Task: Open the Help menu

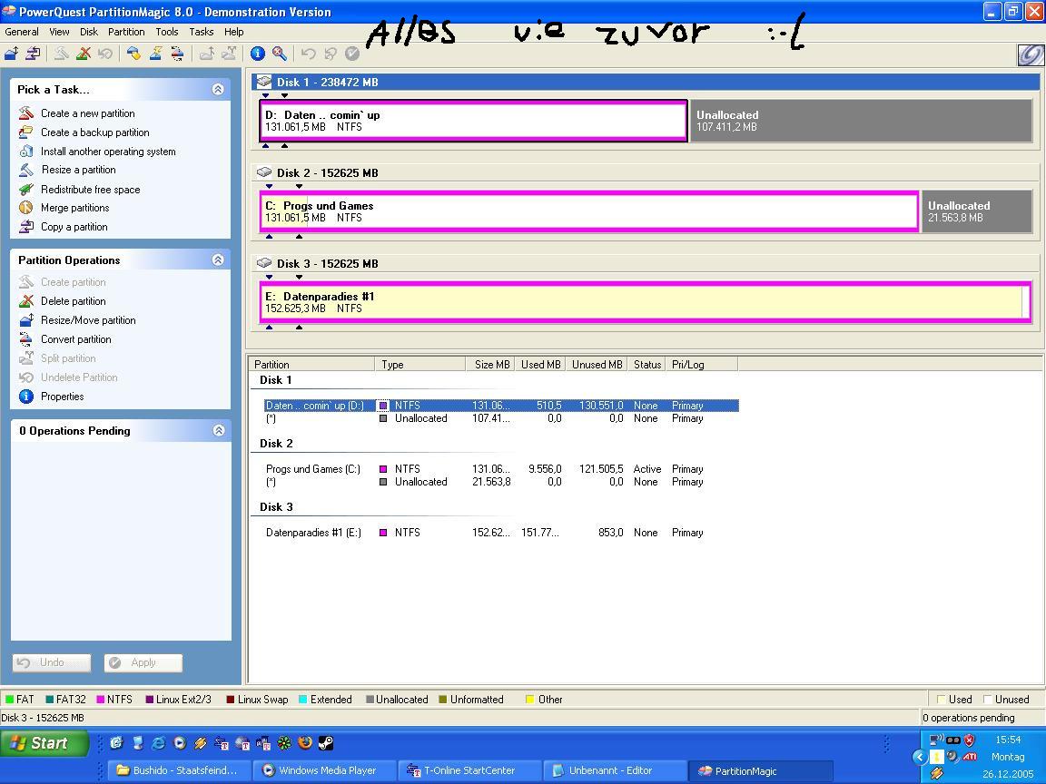Action: pos(233,32)
